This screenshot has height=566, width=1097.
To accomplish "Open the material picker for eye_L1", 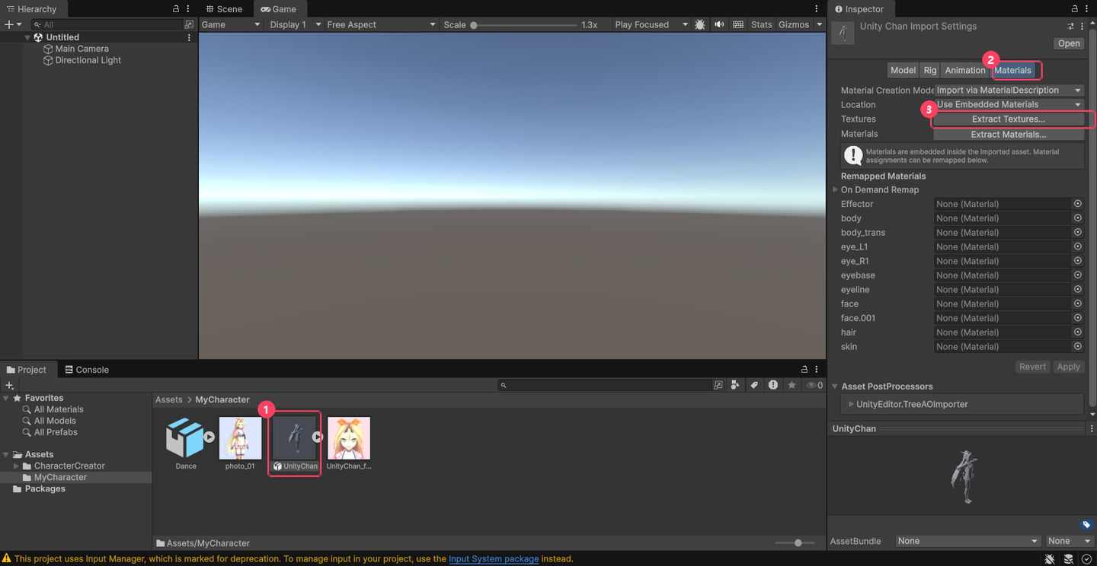I will 1078,246.
